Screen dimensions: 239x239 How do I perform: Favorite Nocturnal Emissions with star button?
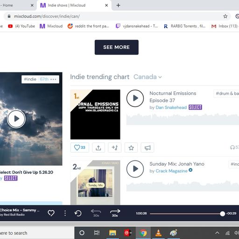[x=131, y=148]
